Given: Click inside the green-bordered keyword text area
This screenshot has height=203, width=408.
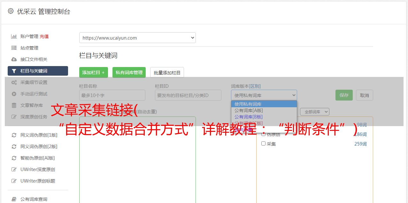Looking at the screenshot, I should 137,160.
